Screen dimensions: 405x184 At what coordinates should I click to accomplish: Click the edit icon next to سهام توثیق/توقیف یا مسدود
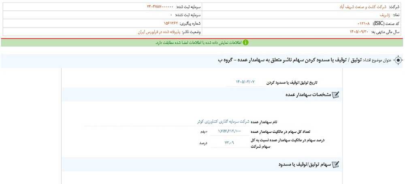(x=335, y=165)
